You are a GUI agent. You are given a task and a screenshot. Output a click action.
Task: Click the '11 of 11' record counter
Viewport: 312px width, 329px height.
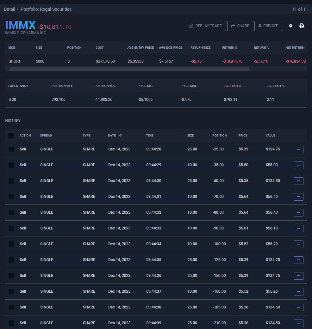point(300,9)
